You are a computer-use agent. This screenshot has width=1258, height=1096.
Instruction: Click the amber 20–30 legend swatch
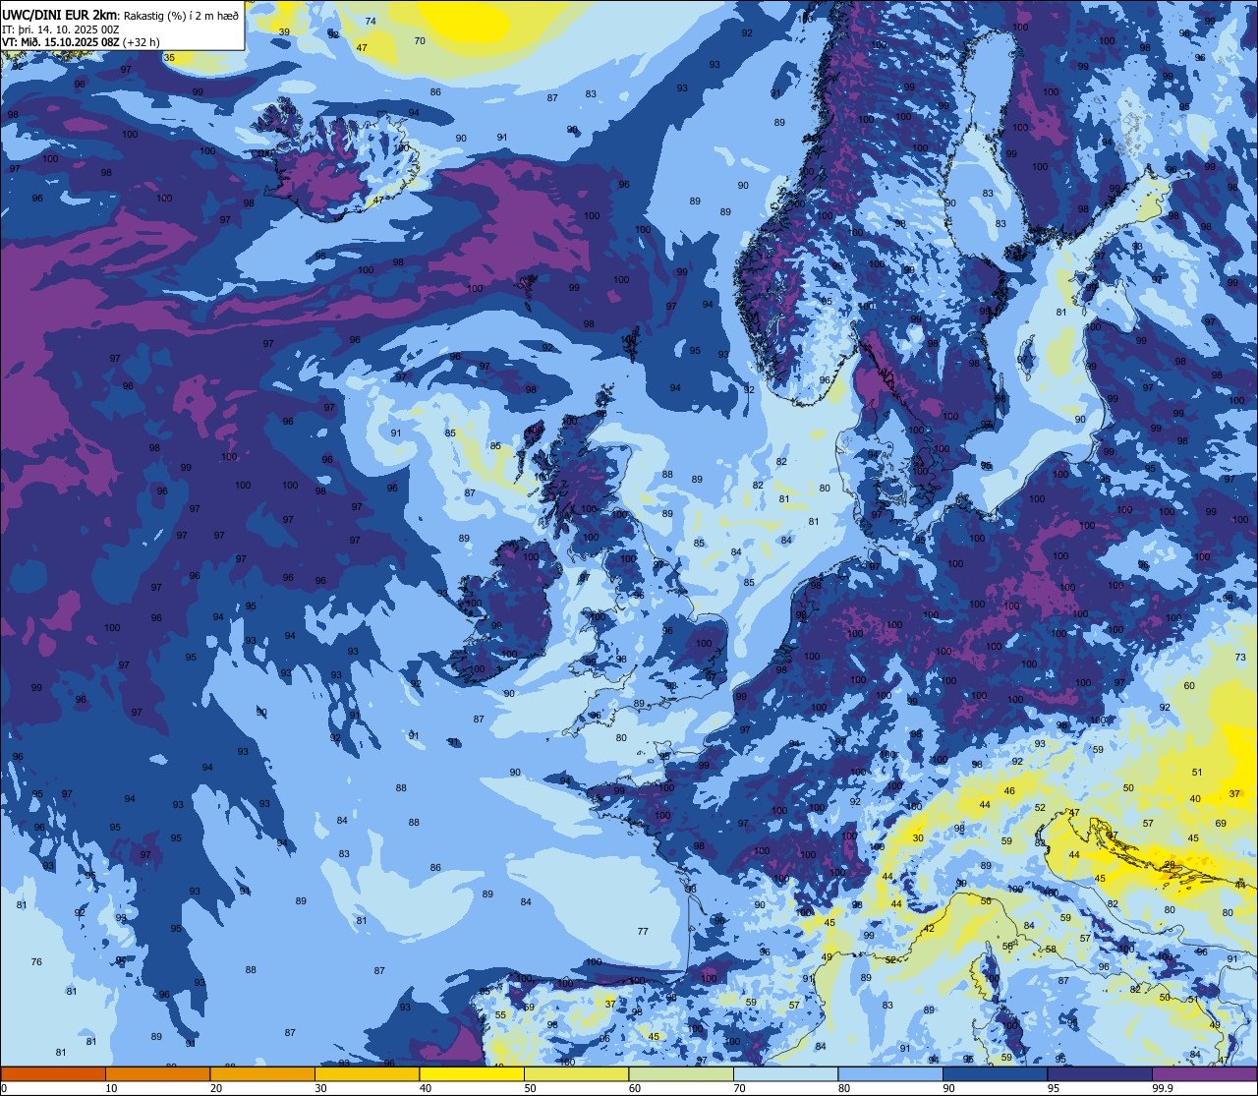[x=262, y=1073]
